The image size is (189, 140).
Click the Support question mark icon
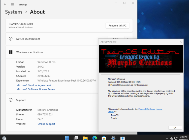[11, 100]
